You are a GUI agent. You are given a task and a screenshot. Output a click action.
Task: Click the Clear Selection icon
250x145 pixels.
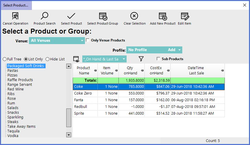134,16
